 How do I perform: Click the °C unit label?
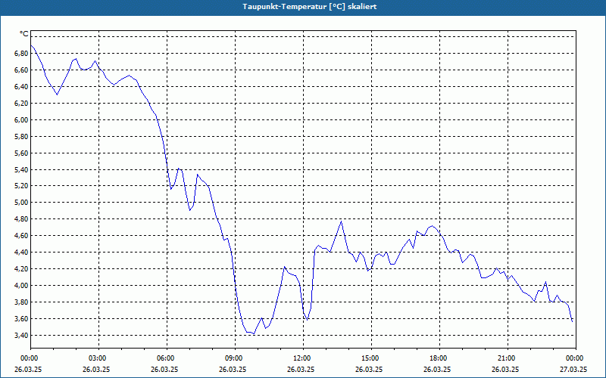coord(24,34)
